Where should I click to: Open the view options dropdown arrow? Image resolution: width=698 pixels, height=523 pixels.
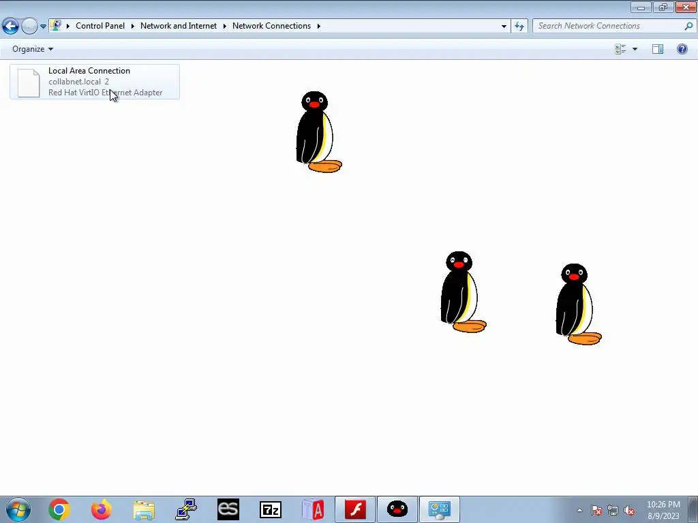(x=635, y=49)
